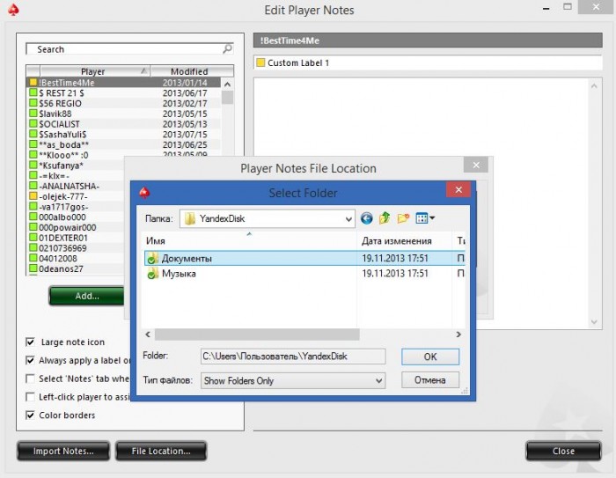
Task: Close the Player Notes File Location window
Action: (x=476, y=165)
